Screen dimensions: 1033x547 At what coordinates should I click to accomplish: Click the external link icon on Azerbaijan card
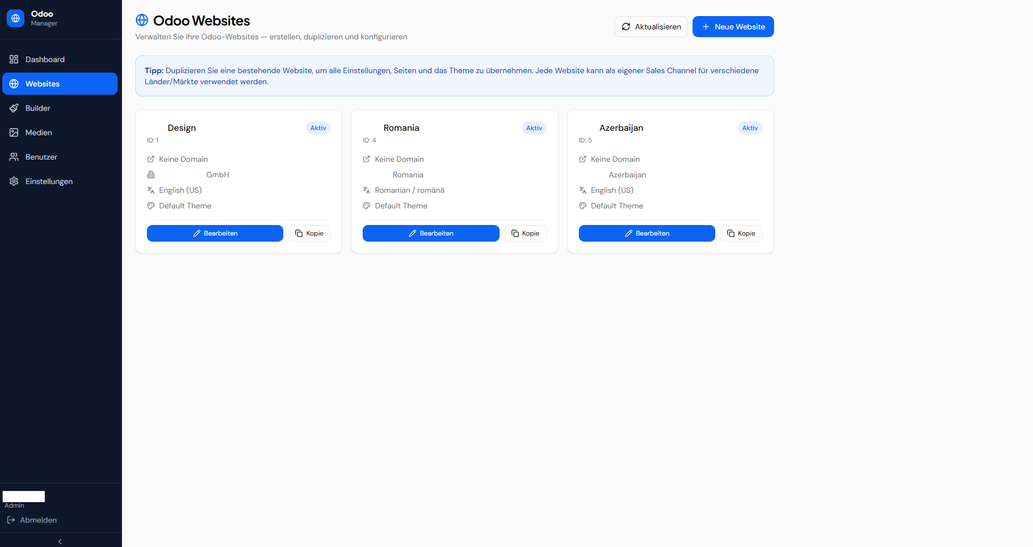click(583, 159)
